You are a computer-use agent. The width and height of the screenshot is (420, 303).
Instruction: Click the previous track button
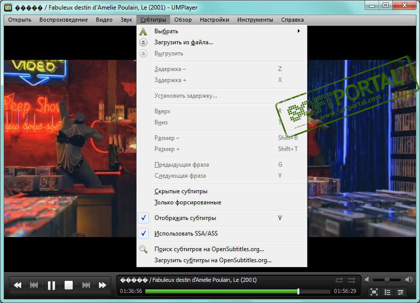pos(34,285)
